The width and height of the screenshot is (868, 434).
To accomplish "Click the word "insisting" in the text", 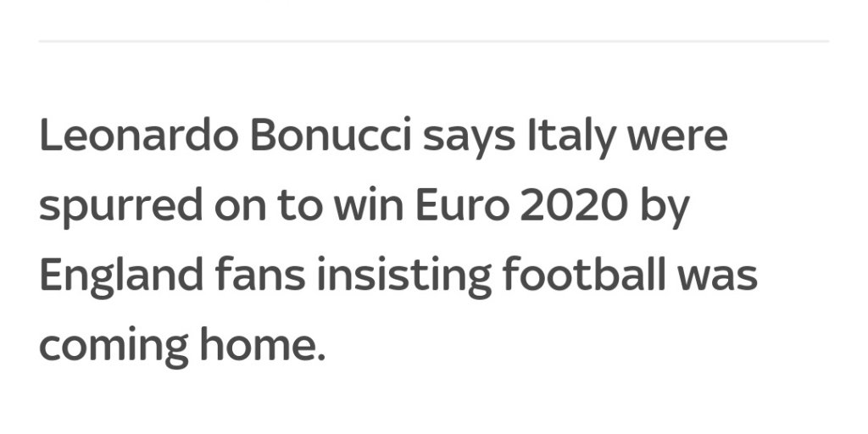I will [x=404, y=277].
